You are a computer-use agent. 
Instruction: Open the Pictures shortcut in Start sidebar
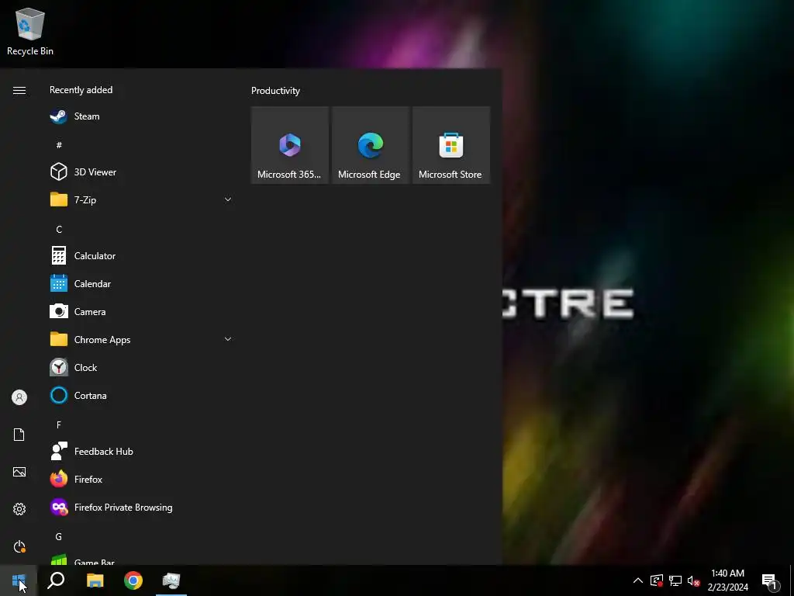(19, 472)
